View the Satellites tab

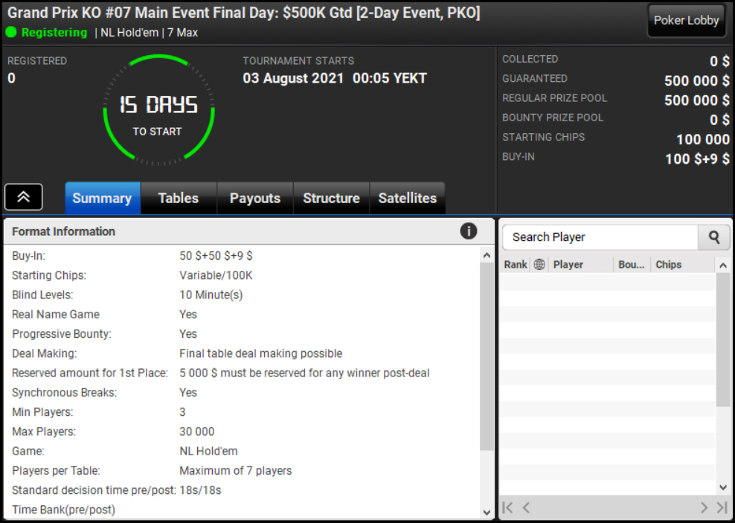(408, 198)
